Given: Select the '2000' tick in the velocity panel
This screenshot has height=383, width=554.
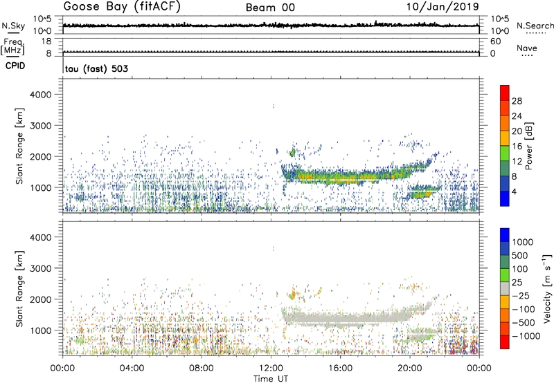Looking at the screenshot, I should (x=41, y=299).
